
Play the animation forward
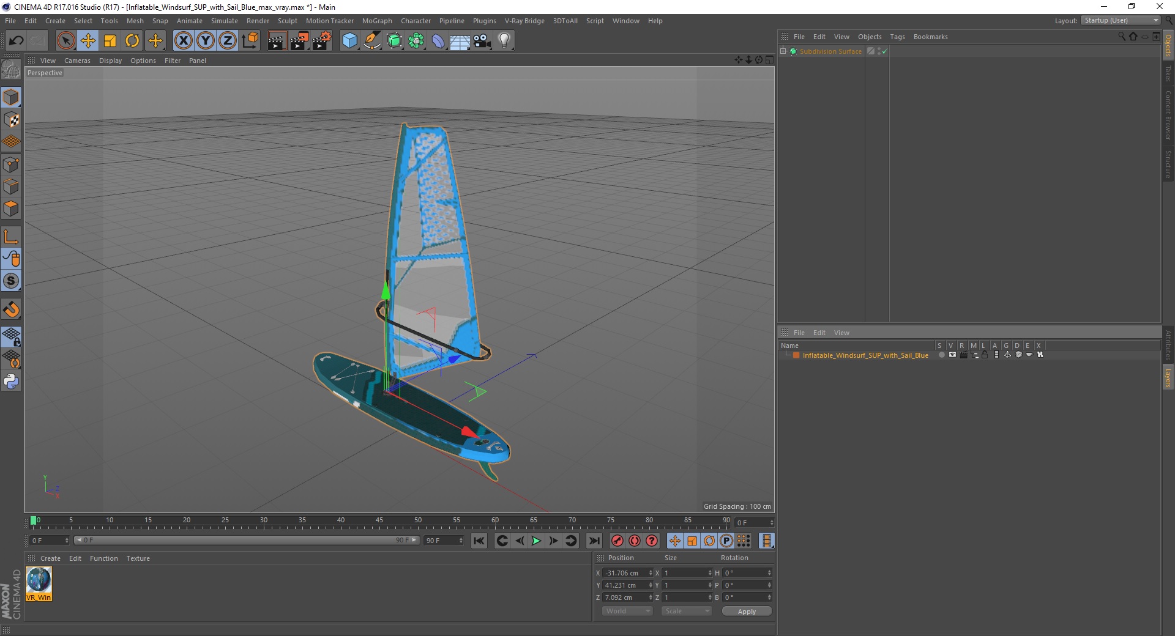(536, 541)
